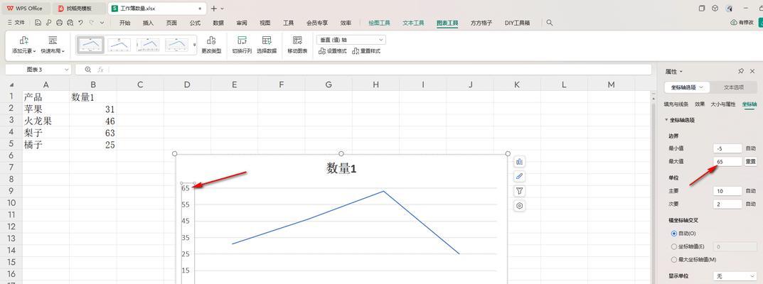Select the 最大坐标轴值(M) radio button
The height and width of the screenshot is (284, 763).
coord(674,260)
